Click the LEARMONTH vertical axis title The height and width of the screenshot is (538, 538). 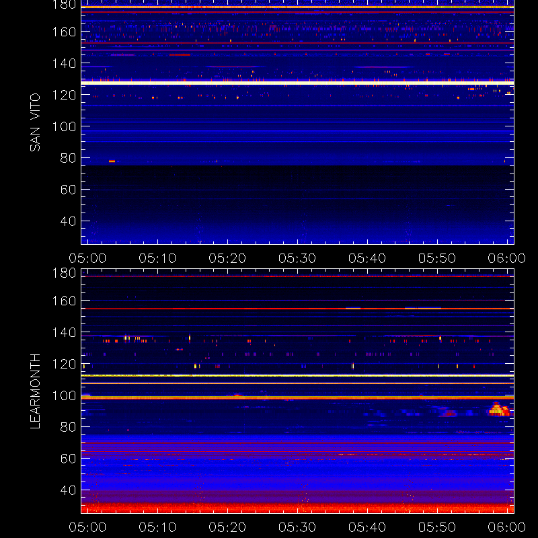[35, 391]
